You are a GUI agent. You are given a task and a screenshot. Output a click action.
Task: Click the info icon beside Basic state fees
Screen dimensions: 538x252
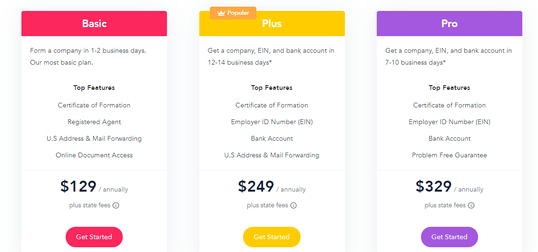coord(116,205)
